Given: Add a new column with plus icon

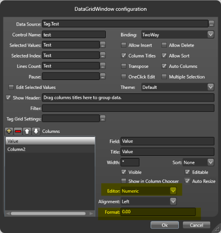Looking at the screenshot, I should [9, 131].
